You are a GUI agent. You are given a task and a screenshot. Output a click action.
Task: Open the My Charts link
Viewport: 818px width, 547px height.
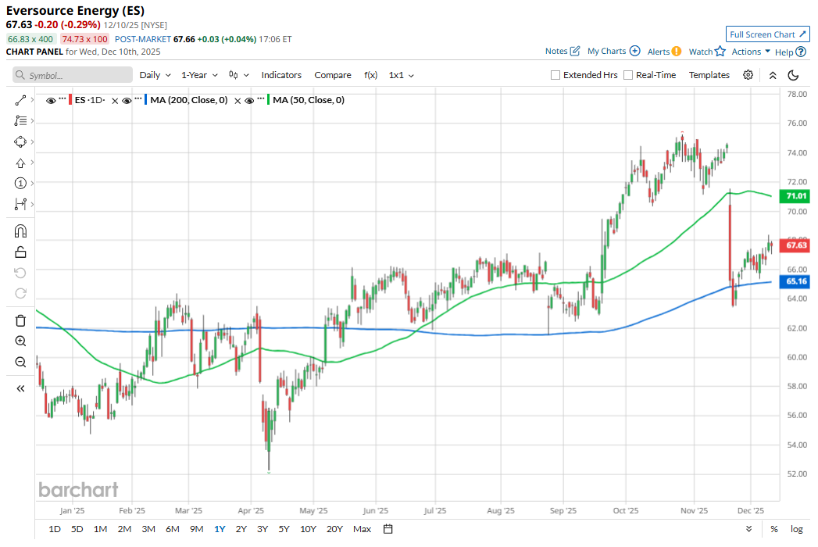613,52
